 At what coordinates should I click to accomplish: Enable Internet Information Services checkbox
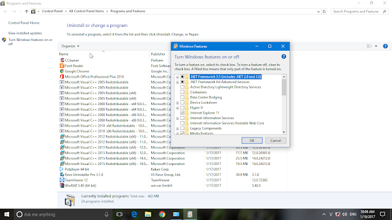click(183, 118)
